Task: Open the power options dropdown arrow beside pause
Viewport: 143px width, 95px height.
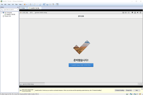Action: click(x=27, y=4)
